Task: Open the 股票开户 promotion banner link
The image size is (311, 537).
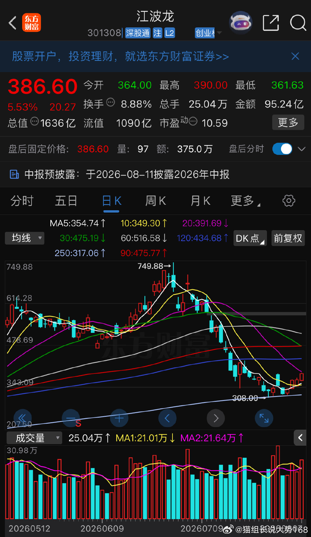Action: pyautogui.click(x=120, y=57)
